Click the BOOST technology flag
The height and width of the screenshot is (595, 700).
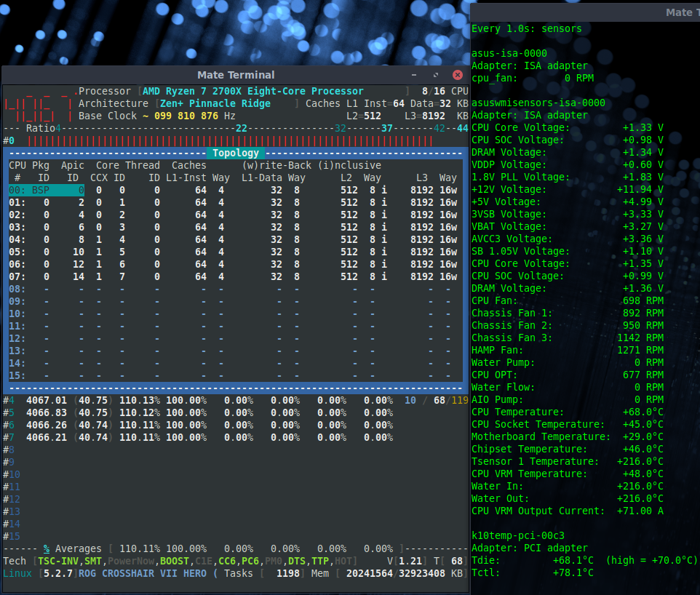(175, 561)
